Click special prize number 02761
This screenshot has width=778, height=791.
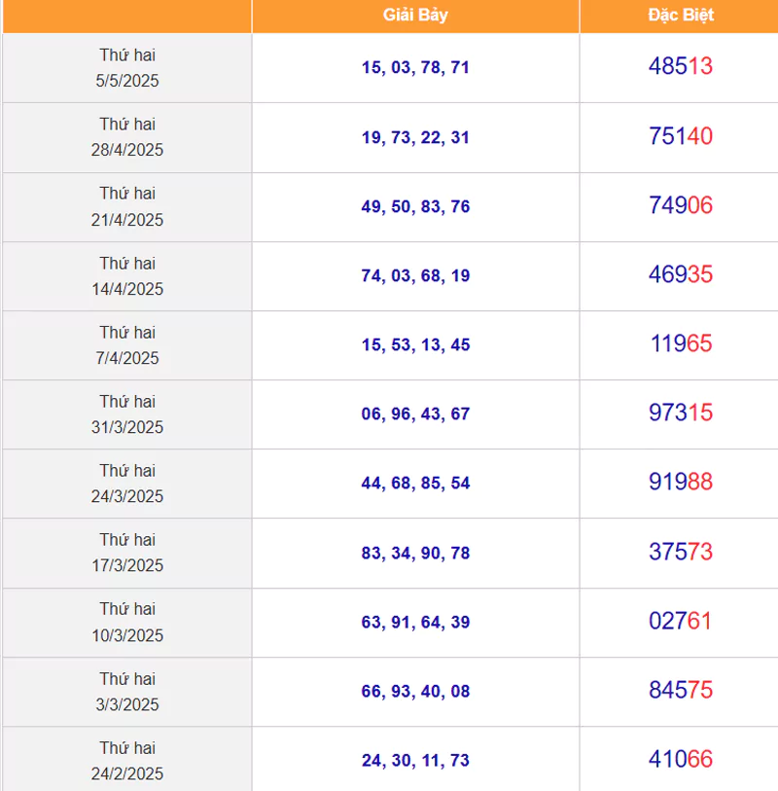point(680,621)
